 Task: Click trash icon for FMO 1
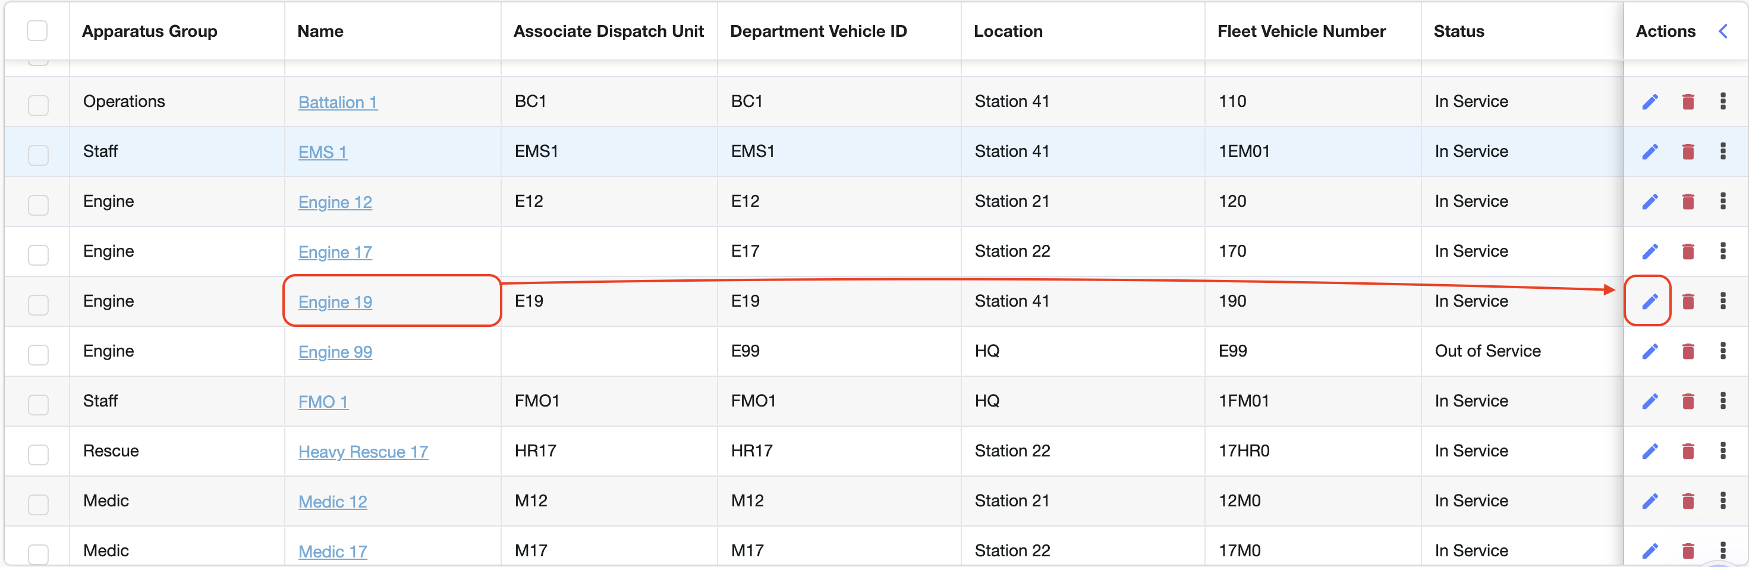[1688, 401]
